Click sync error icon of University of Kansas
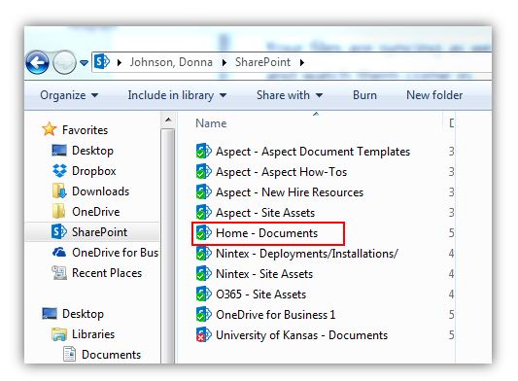The width and height of the screenshot is (518, 381). (x=203, y=334)
